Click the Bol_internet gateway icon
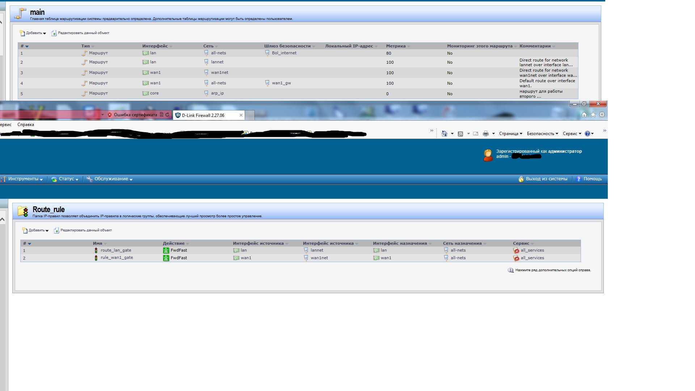Screen dimensions: 695x391 pyautogui.click(x=267, y=53)
